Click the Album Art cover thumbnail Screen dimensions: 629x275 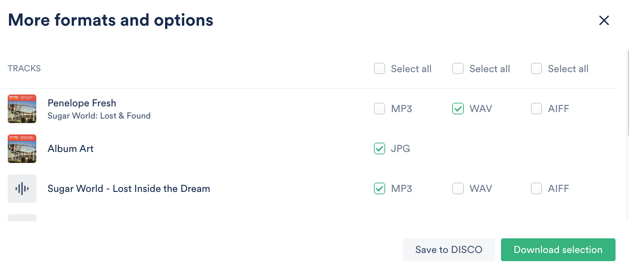(x=22, y=149)
